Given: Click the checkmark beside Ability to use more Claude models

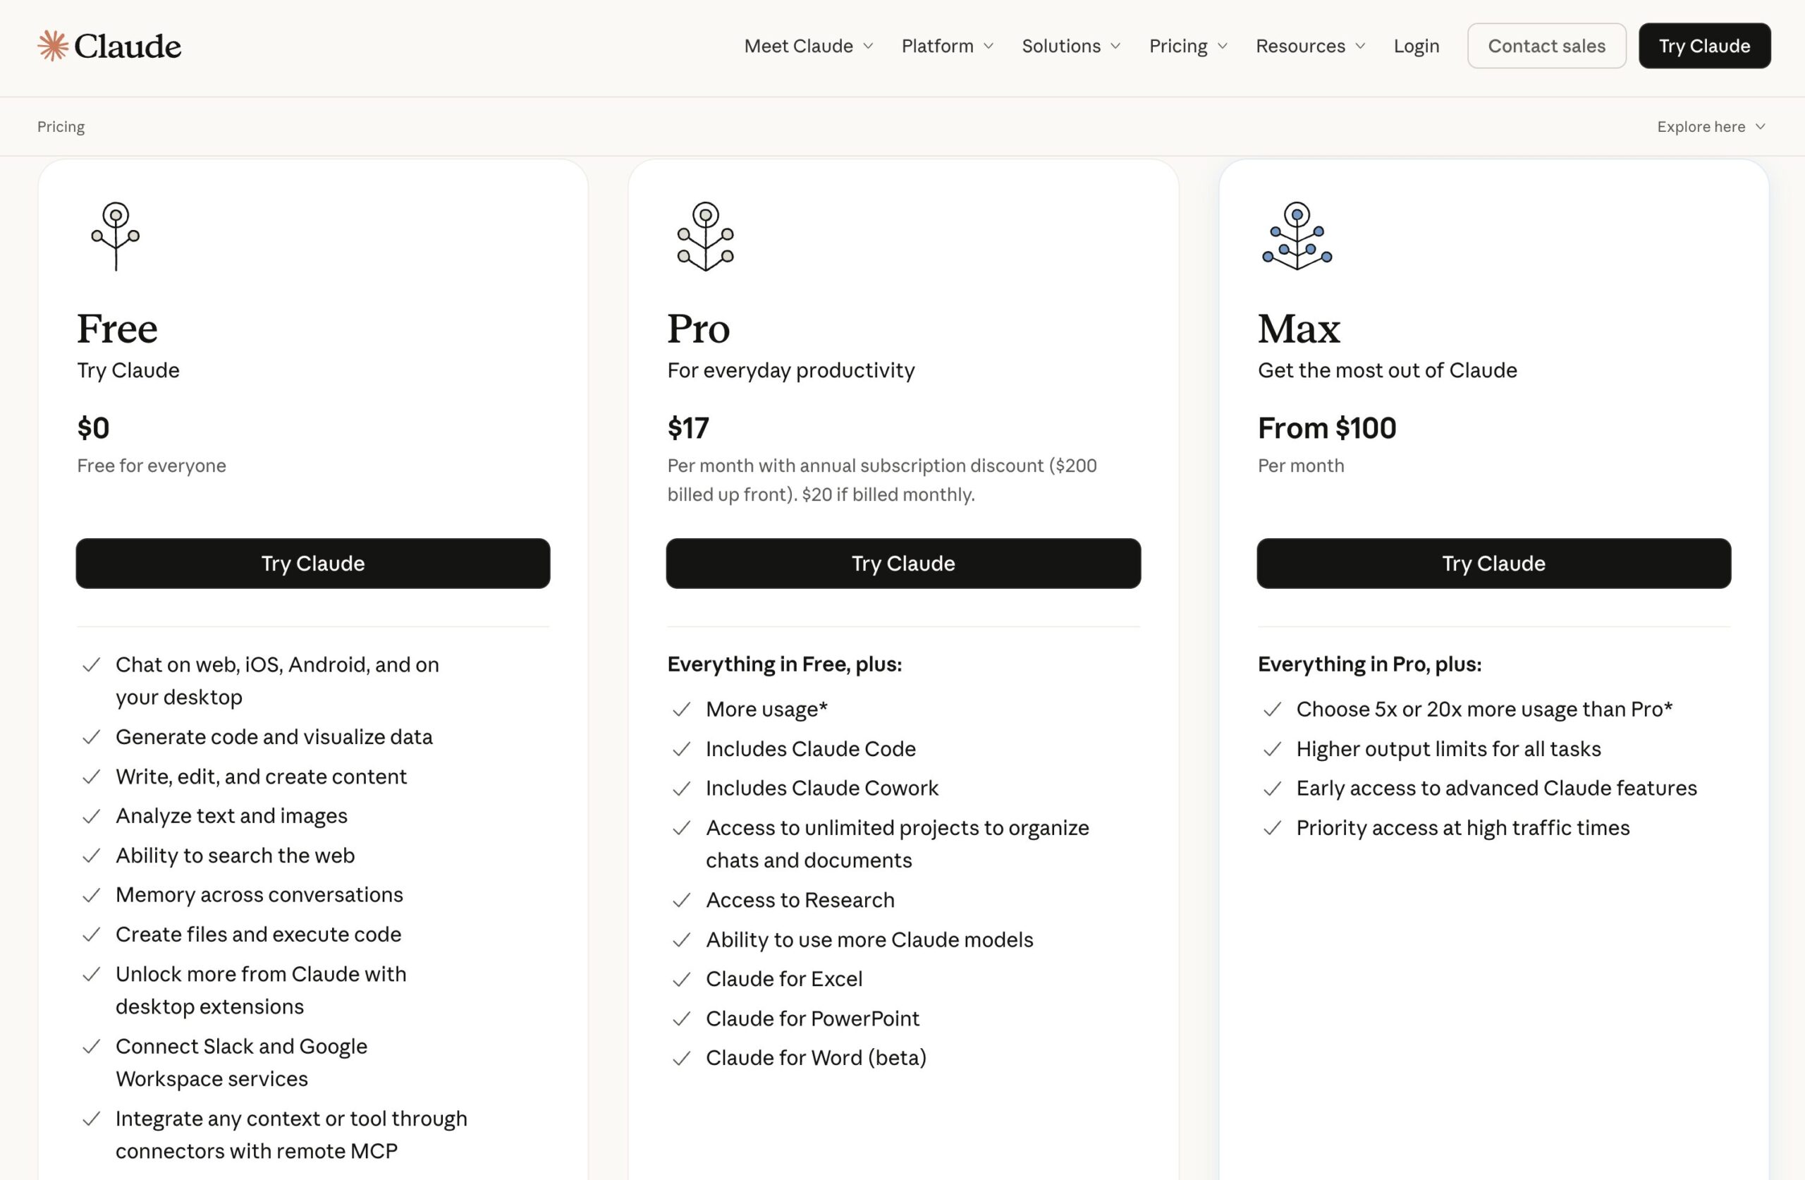Looking at the screenshot, I should click(682, 939).
